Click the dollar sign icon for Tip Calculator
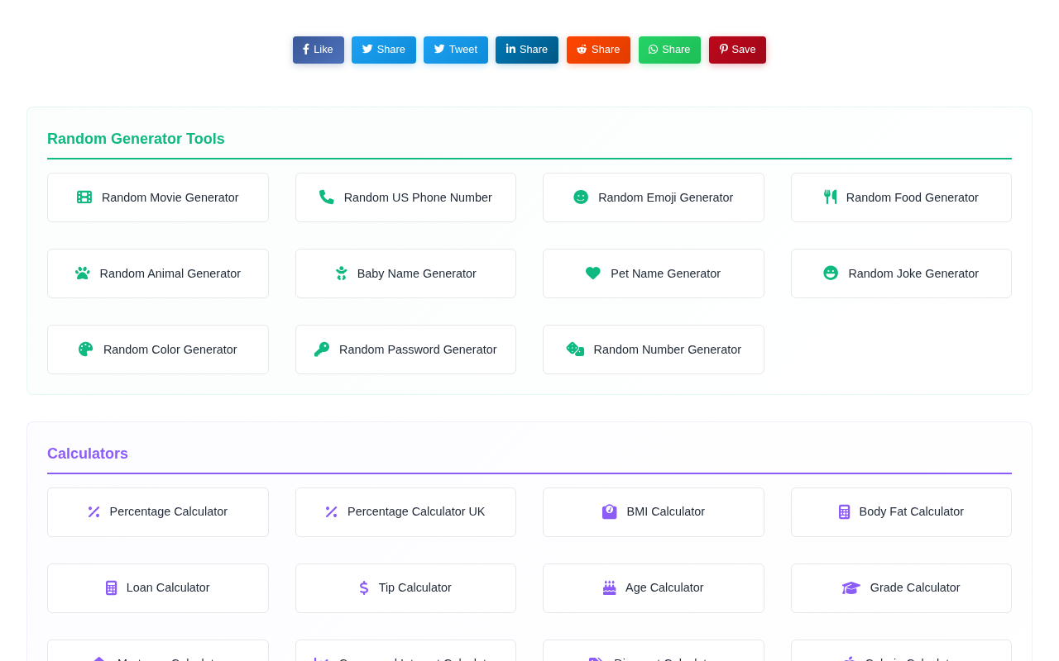 pyautogui.click(x=364, y=587)
